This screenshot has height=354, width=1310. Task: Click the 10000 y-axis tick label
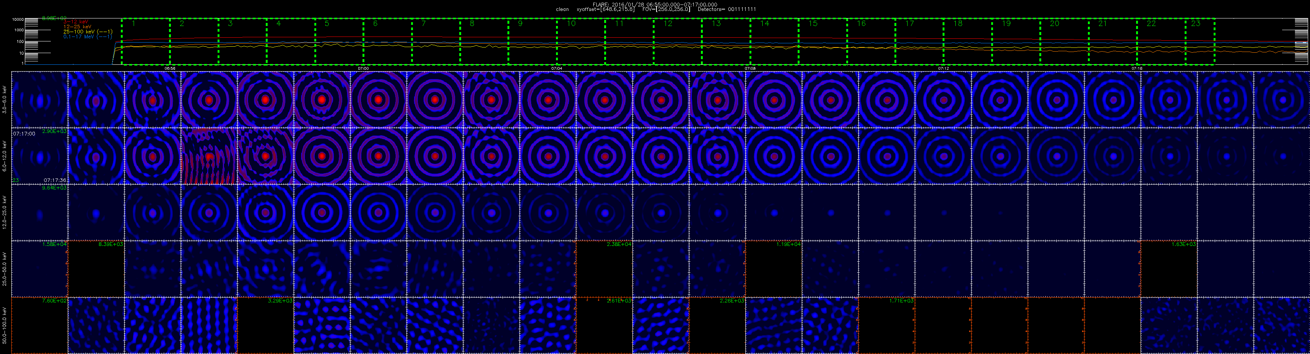pos(18,19)
